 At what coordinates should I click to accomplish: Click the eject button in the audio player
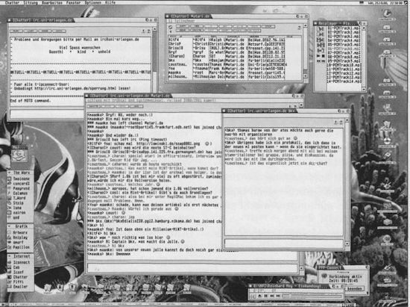[x=259, y=296]
